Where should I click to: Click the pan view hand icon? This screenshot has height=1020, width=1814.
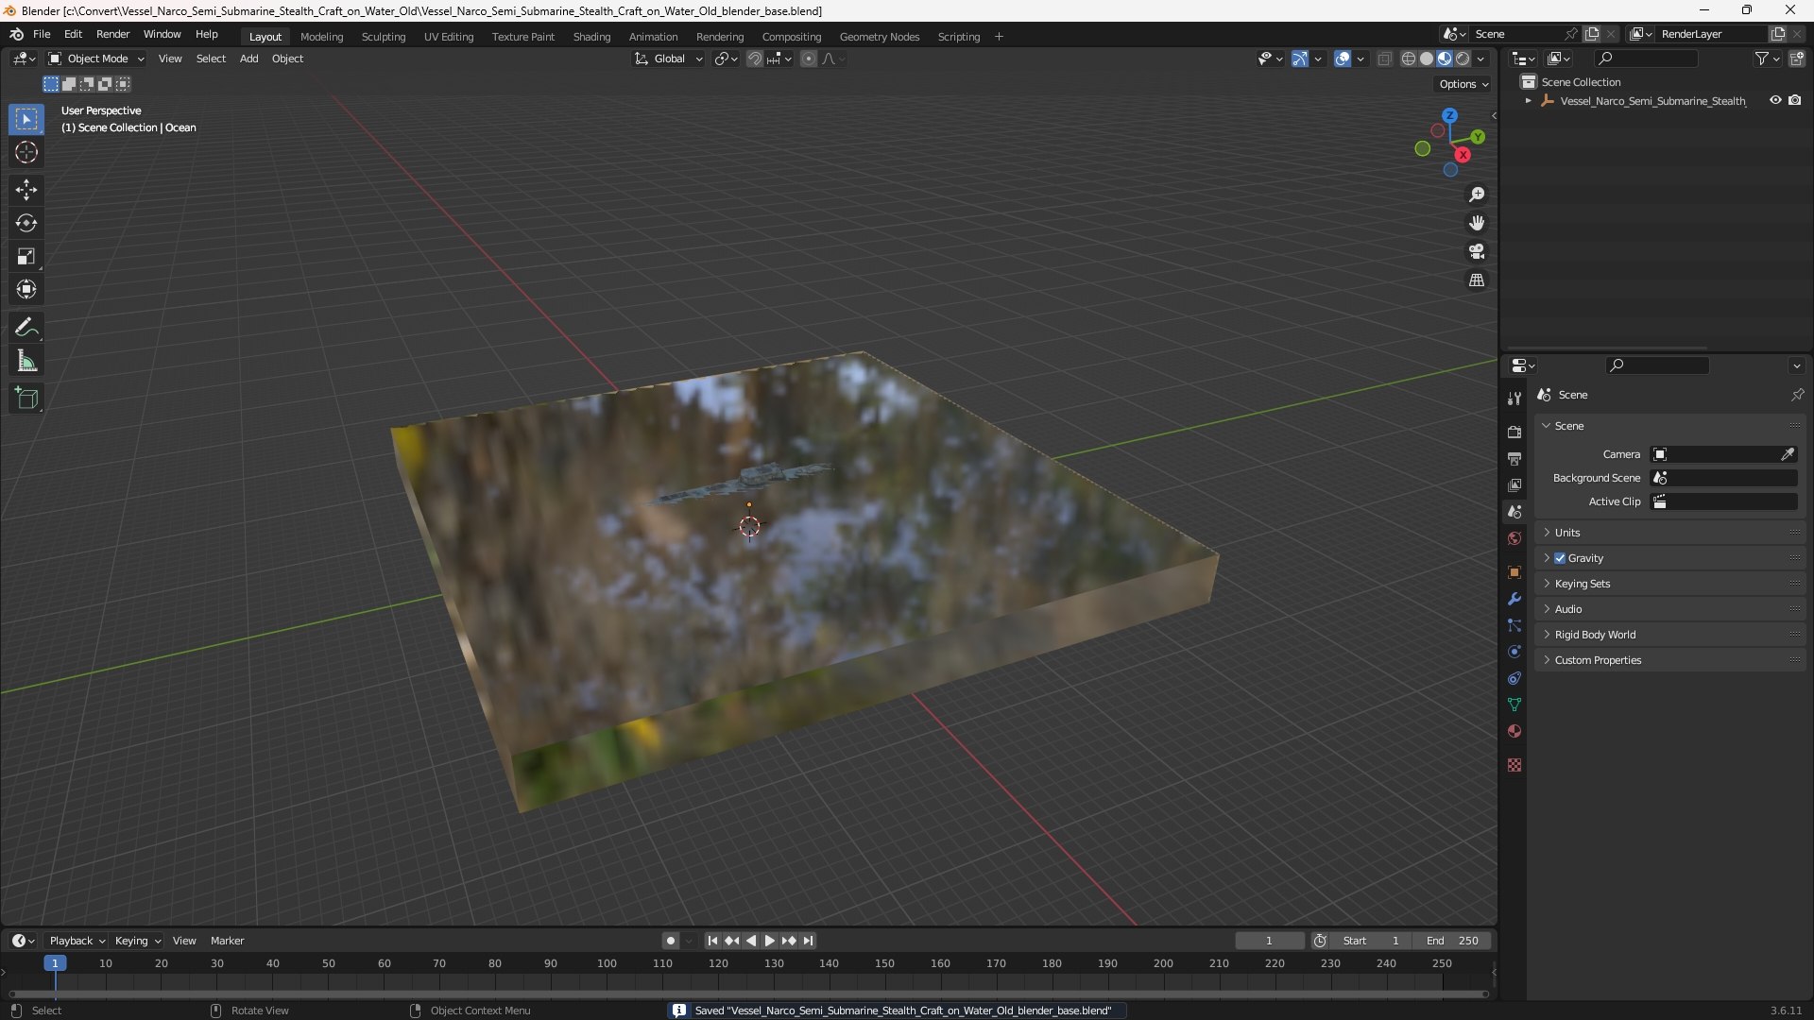(1477, 223)
